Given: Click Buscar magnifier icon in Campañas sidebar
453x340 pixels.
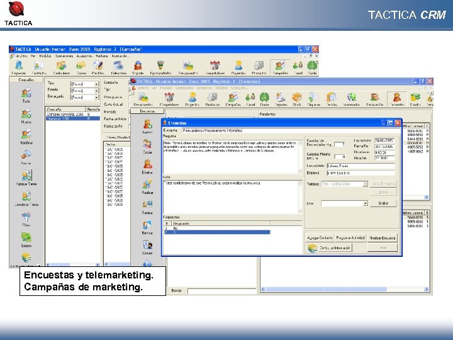Looking at the screenshot, I should click(26, 157).
